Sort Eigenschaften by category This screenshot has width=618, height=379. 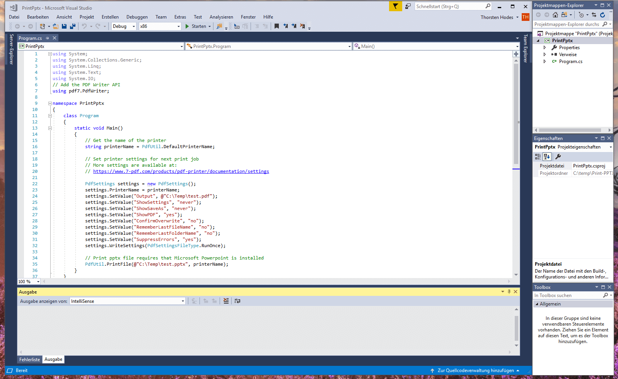538,157
